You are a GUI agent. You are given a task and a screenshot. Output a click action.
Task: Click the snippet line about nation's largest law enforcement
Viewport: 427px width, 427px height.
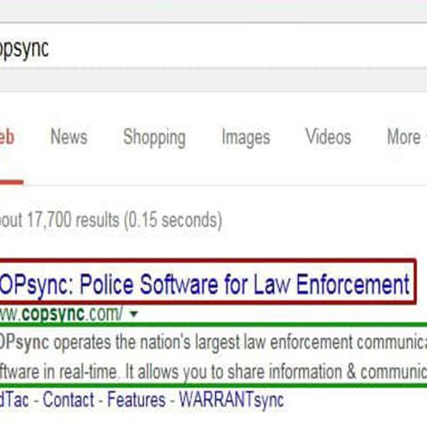(x=213, y=342)
